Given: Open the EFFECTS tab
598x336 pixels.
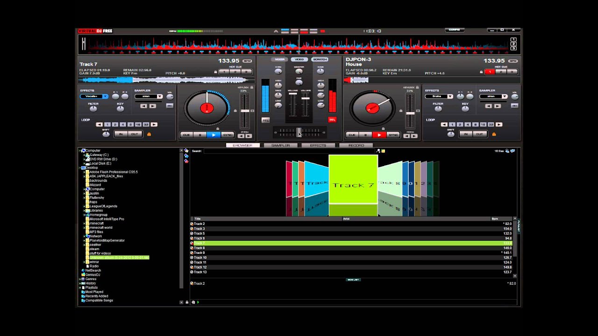Looking at the screenshot, I should (x=318, y=145).
